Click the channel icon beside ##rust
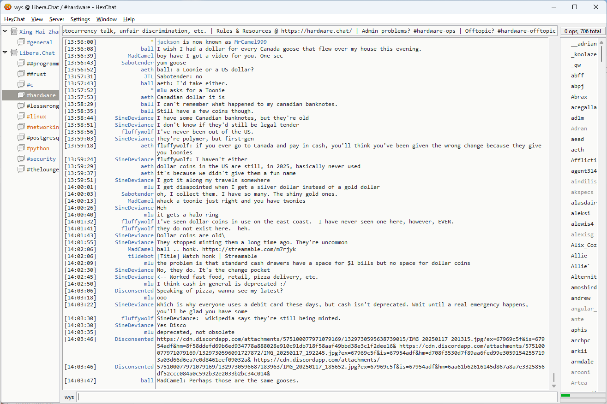This screenshot has width=607, height=404. click(21, 74)
